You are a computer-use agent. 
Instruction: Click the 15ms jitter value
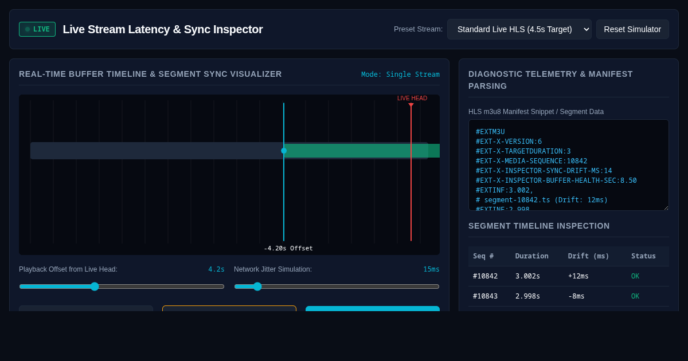coord(431,269)
